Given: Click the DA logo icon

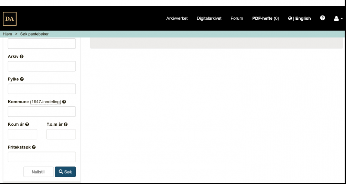Looking at the screenshot, I should coord(10,19).
